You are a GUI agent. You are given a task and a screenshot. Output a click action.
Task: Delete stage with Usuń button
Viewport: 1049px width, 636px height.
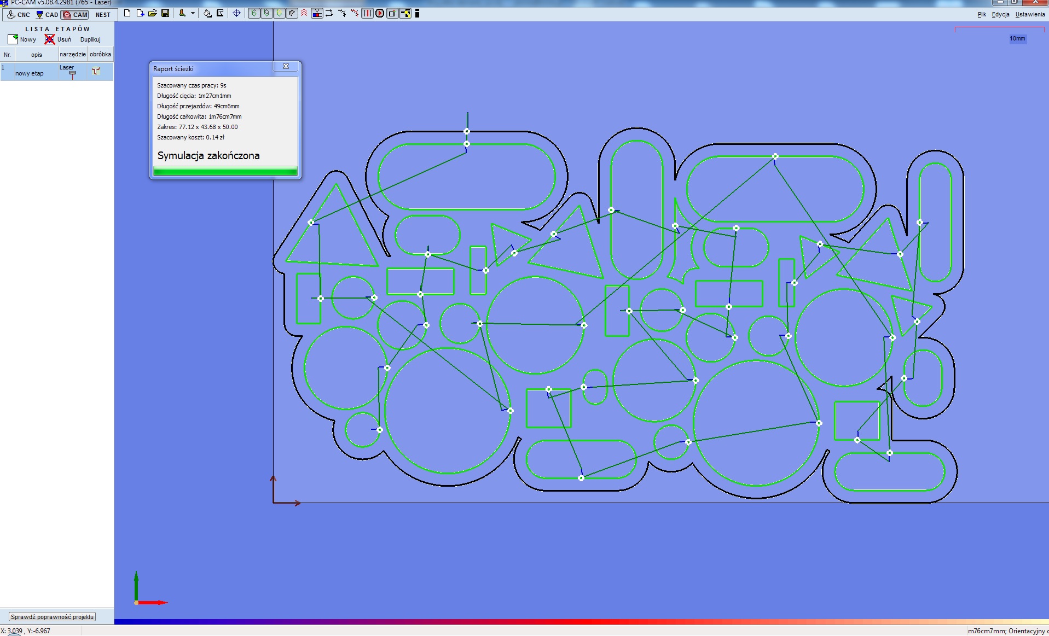58,39
